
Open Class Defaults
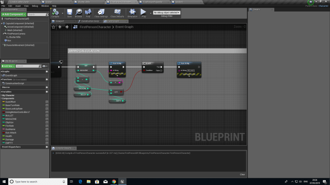pyautogui.click(x=117, y=13)
